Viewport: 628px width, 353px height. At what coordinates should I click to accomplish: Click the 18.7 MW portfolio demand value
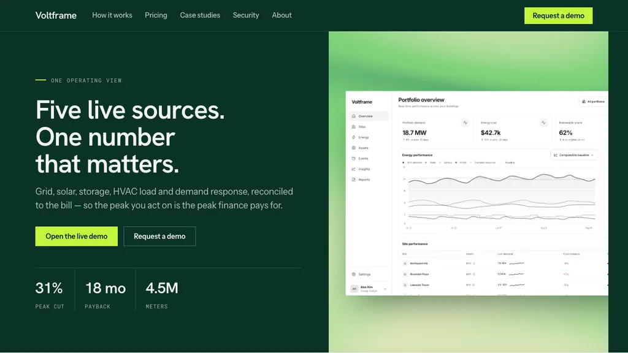[415, 132]
